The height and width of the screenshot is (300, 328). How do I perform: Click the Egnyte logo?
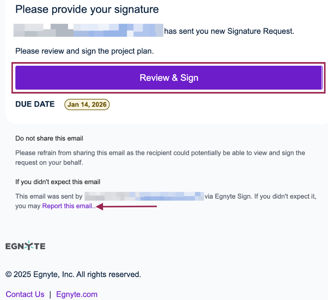click(25, 246)
